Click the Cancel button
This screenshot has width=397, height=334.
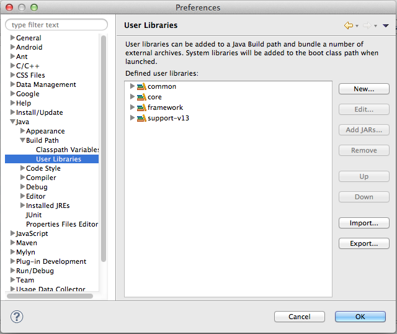click(299, 317)
